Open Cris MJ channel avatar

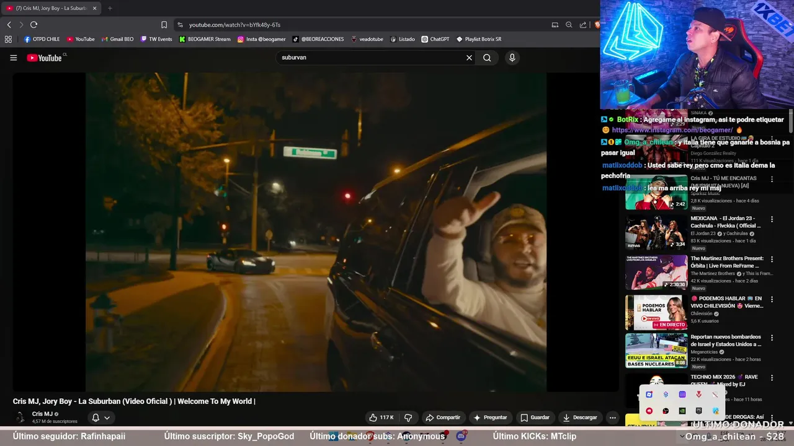pyautogui.click(x=20, y=418)
